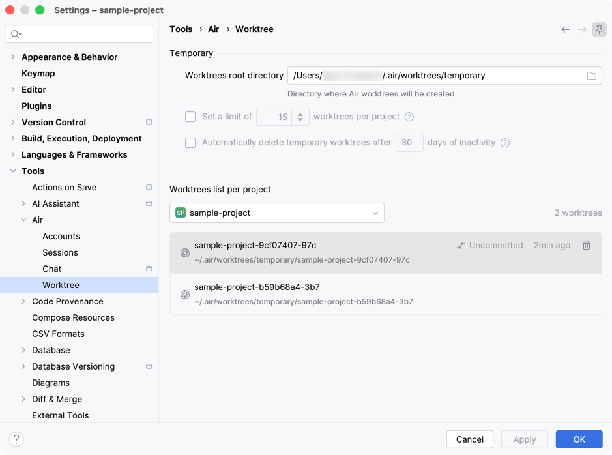Screen dimensions: 612x455
Task: Click Tools in the breadcrumb
Action: 181,29
